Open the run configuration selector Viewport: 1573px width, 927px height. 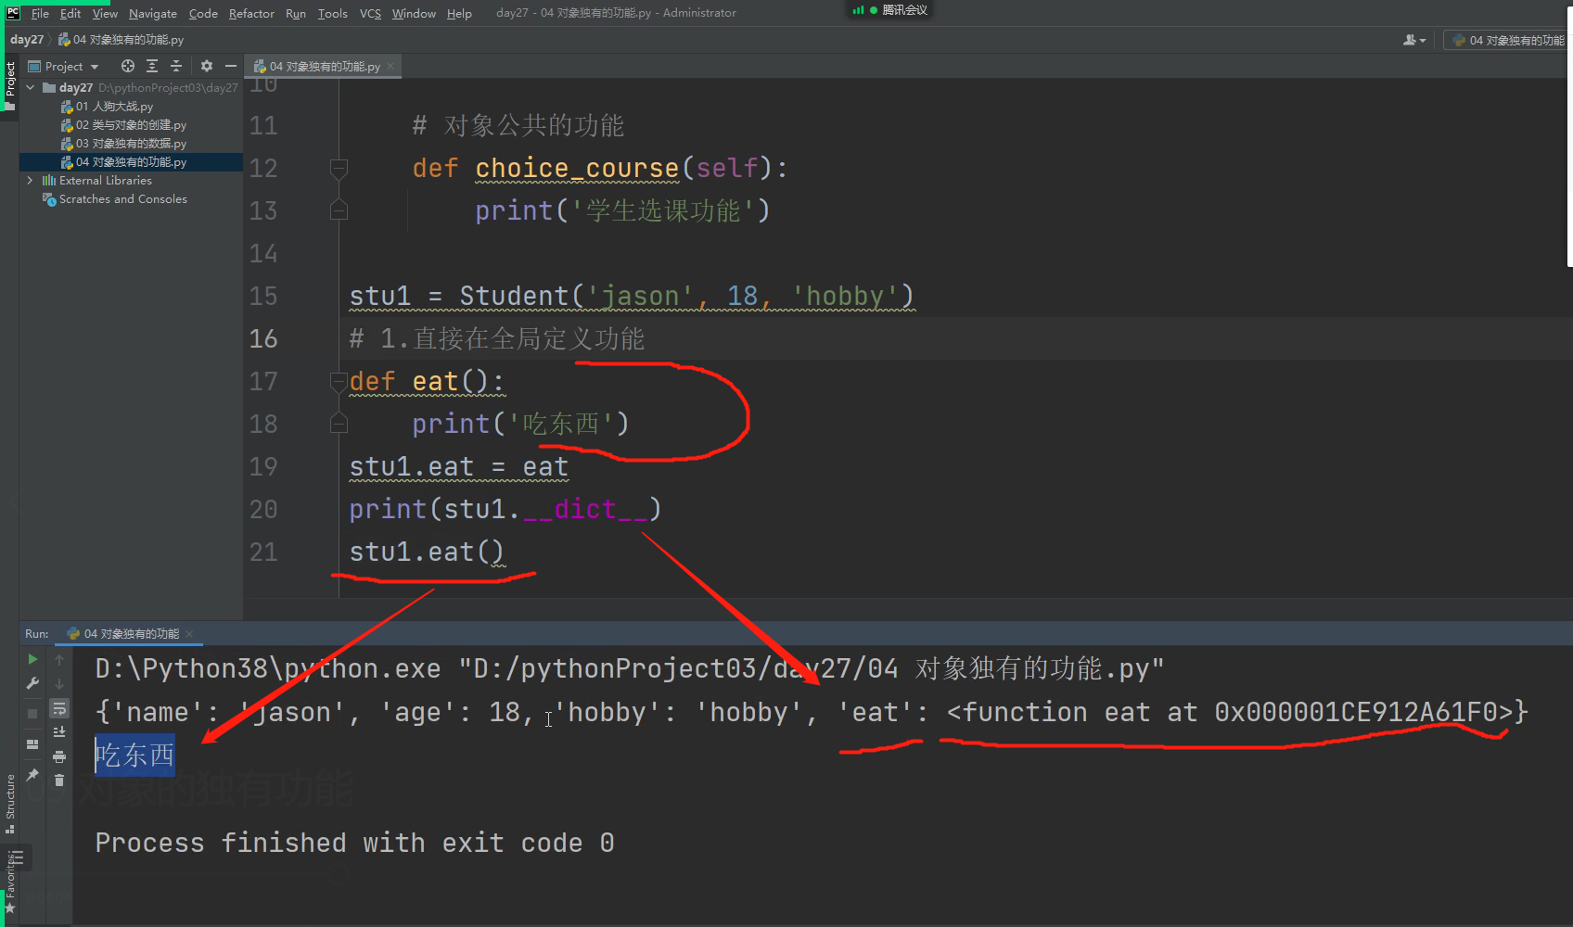tap(1508, 40)
